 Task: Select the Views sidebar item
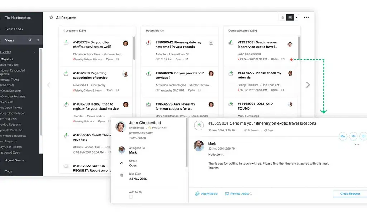coord(9,40)
